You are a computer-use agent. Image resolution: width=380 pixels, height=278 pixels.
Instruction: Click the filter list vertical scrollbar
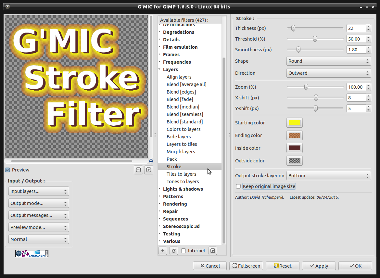pyautogui.click(x=224, y=150)
